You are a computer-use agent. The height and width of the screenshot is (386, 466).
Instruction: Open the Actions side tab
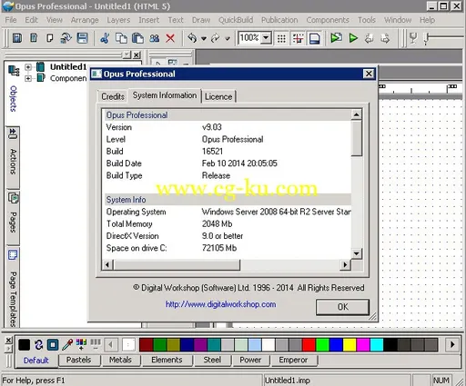(x=13, y=157)
